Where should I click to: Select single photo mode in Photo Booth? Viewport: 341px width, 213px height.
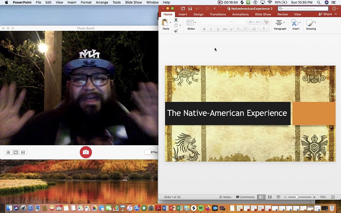[16, 152]
